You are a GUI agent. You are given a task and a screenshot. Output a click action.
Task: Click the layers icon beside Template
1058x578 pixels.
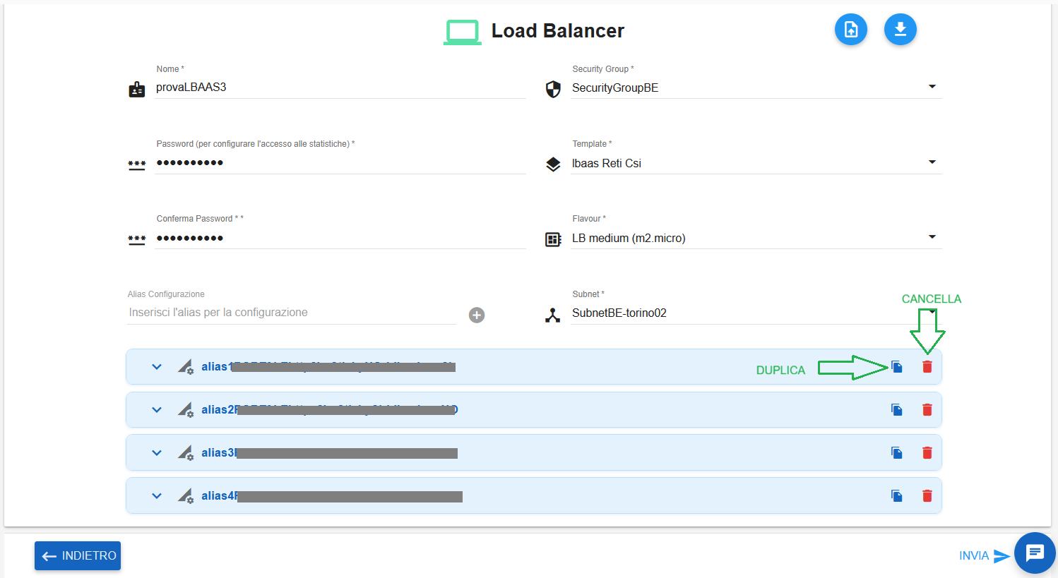[553, 164]
